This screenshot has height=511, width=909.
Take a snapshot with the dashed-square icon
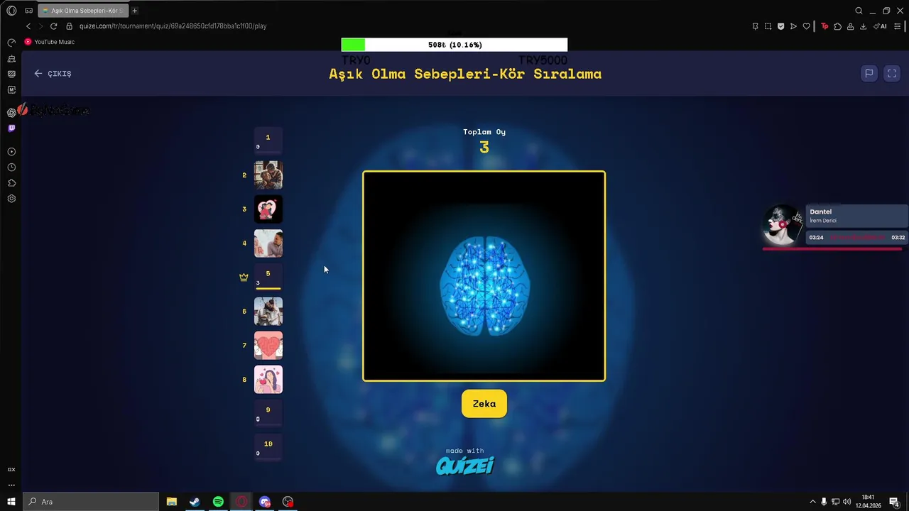pos(768,26)
